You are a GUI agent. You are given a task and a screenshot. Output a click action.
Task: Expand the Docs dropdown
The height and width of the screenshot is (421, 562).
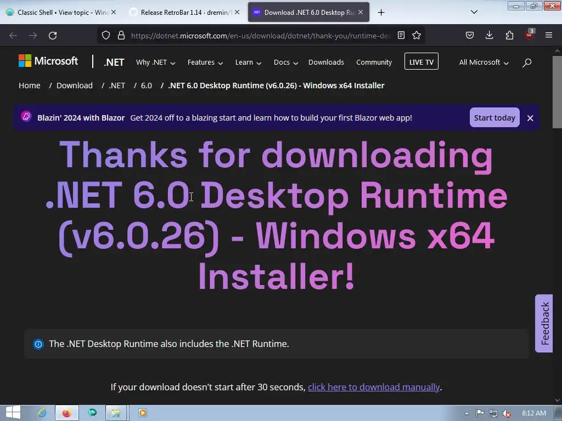coord(285,62)
